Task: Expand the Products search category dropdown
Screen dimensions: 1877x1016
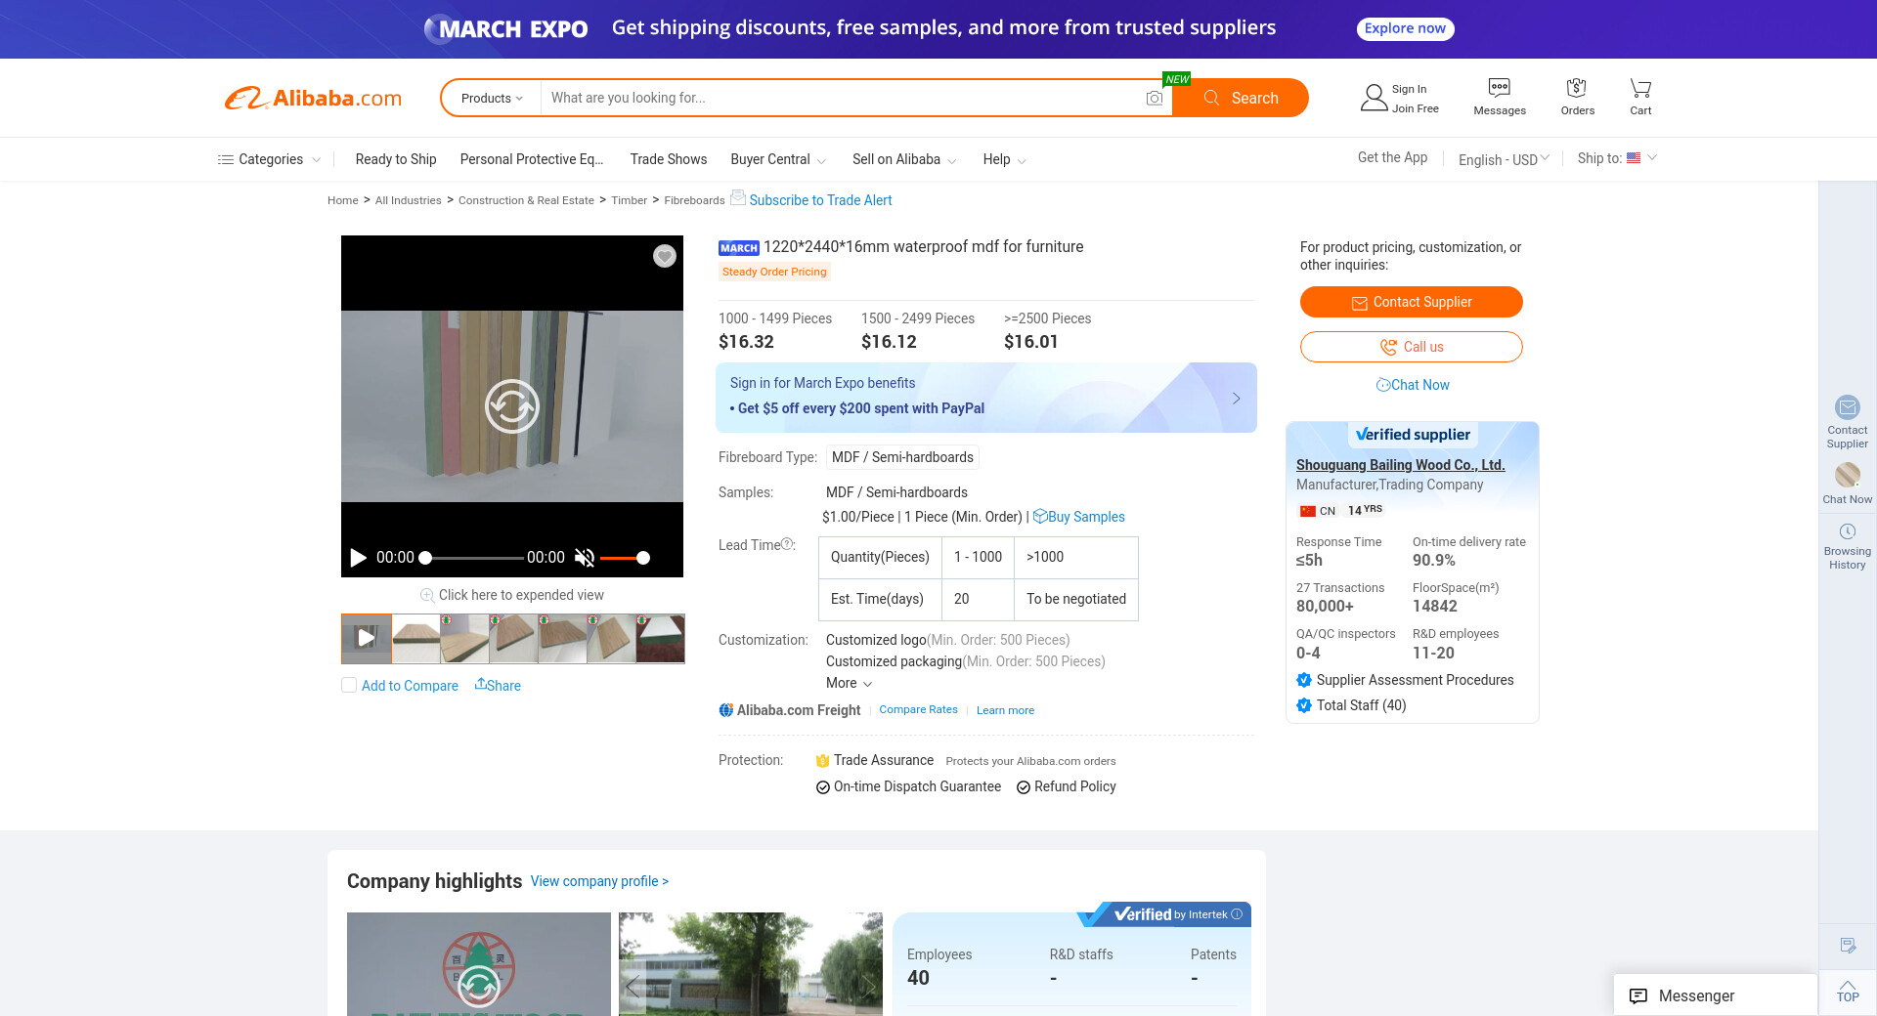Action: pyautogui.click(x=492, y=99)
